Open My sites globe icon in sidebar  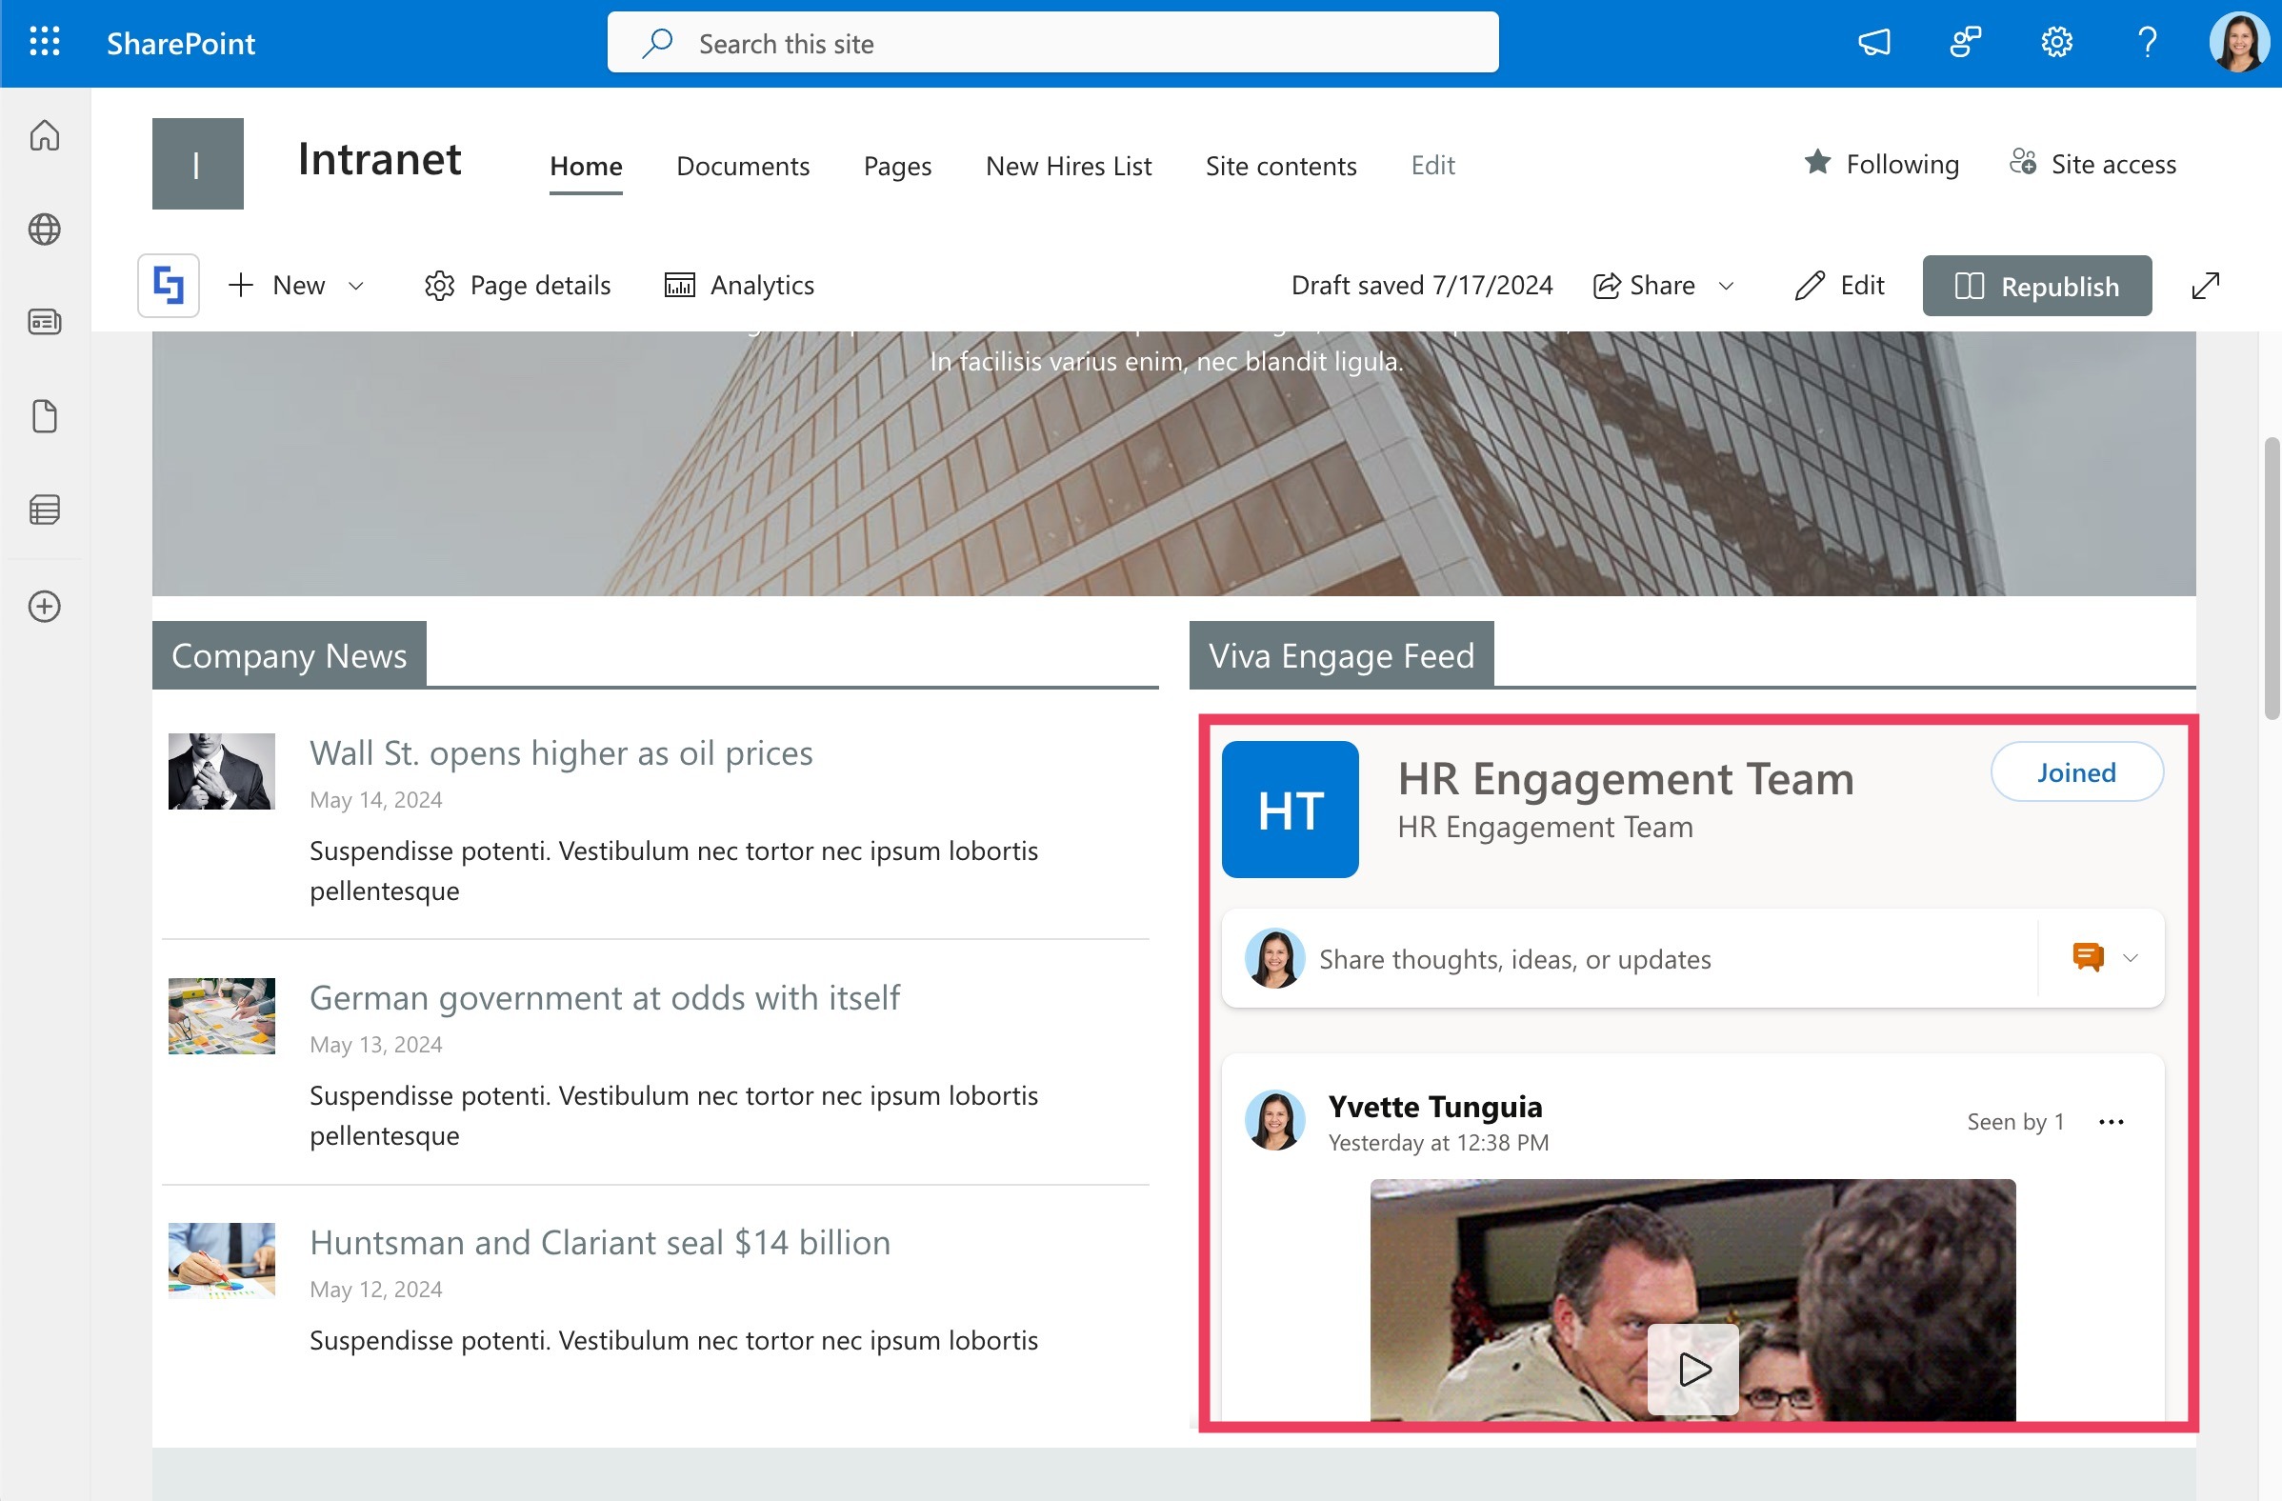tap(44, 230)
